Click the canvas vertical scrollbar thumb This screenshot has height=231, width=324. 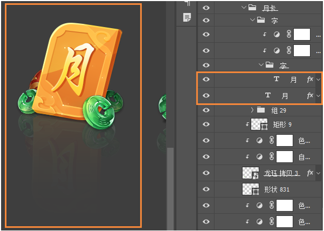click(170, 189)
